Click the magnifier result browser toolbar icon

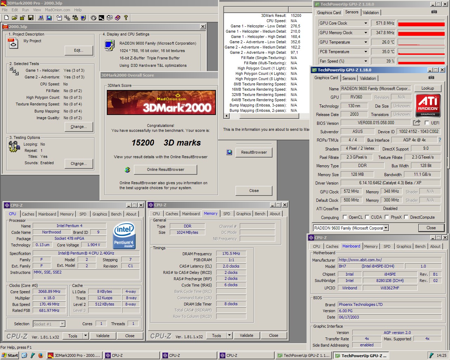tap(49, 18)
